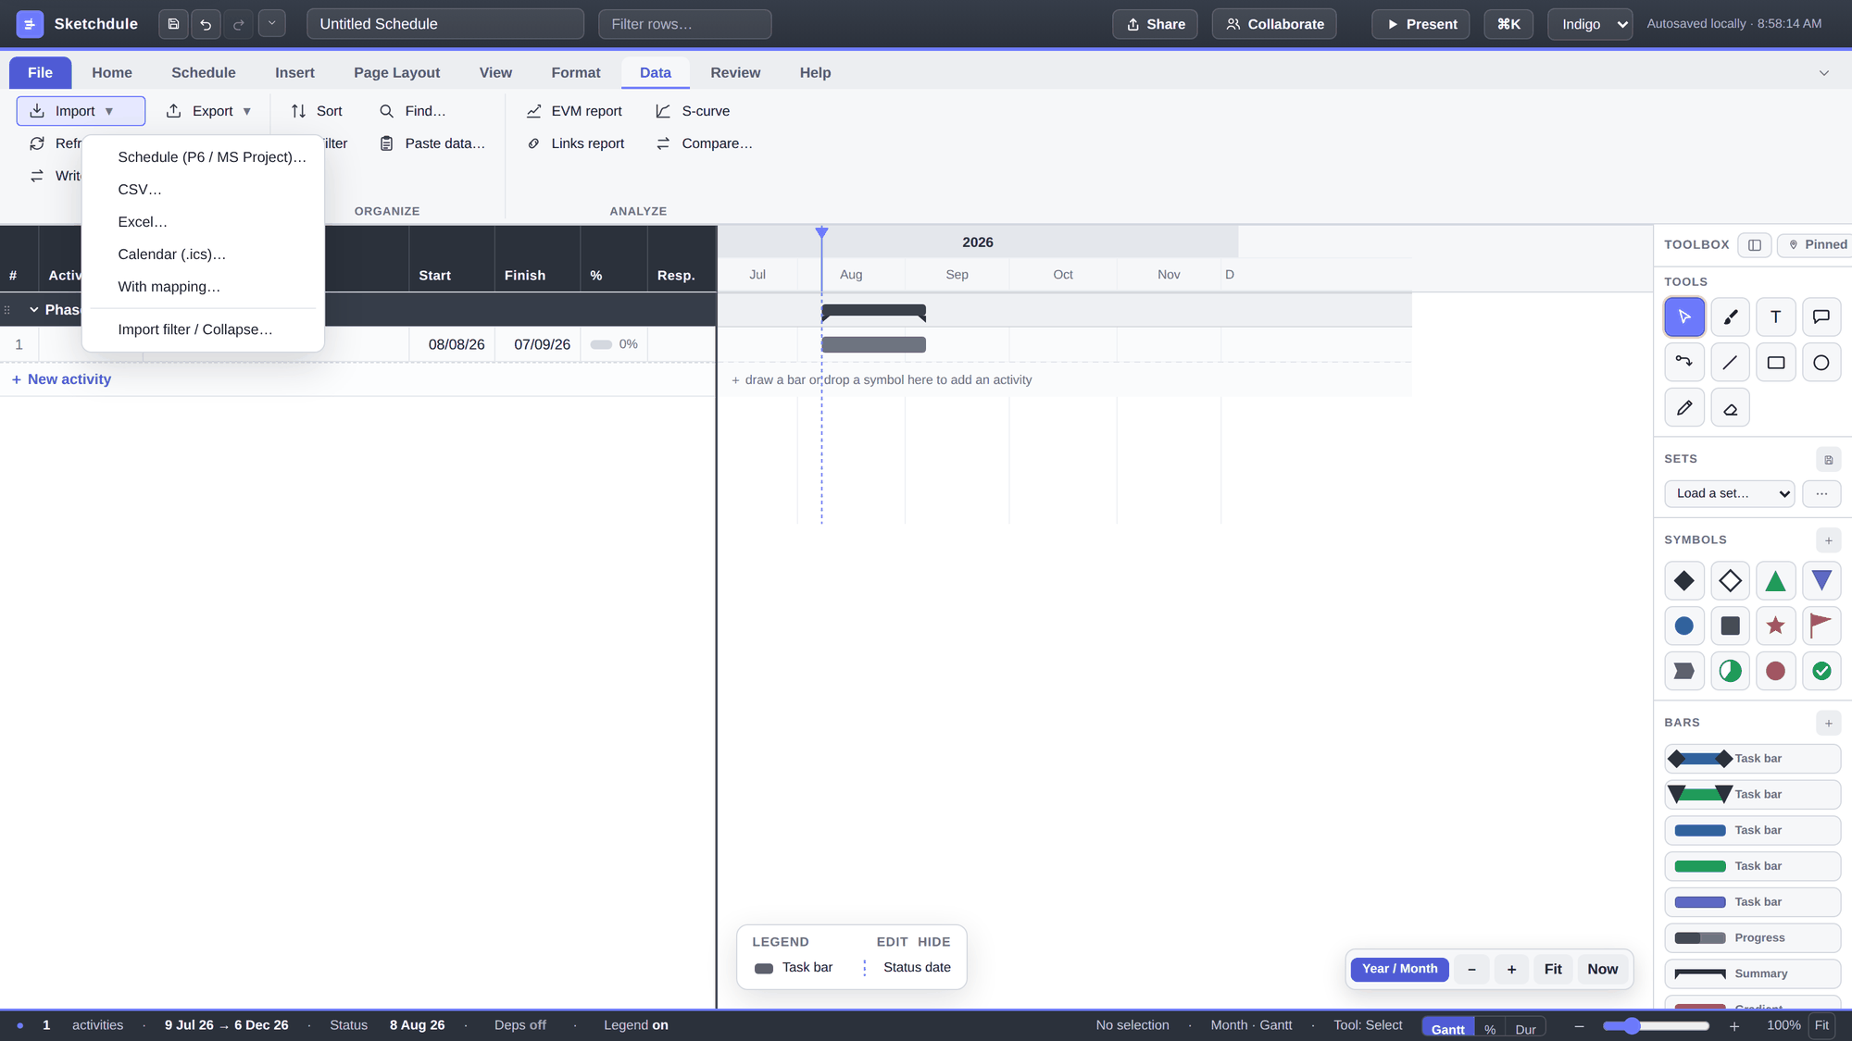Add a new bar style with plus icon
Viewport: 1852px width, 1041px height.
click(1828, 723)
